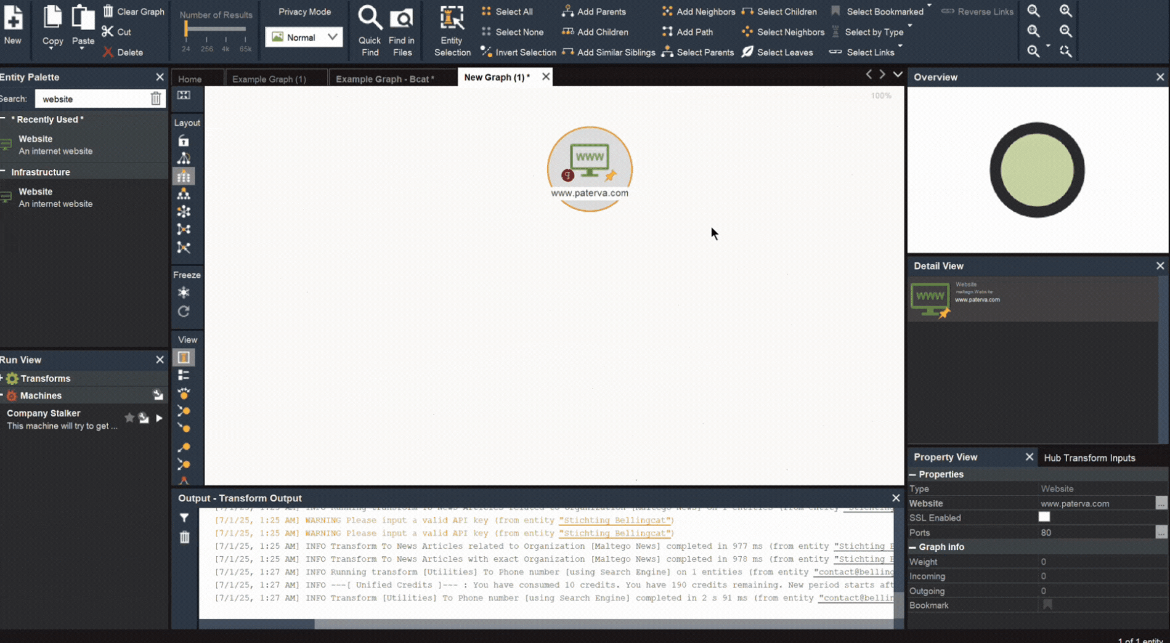
Task: Collapse Properties section in Property View
Action: coord(912,474)
